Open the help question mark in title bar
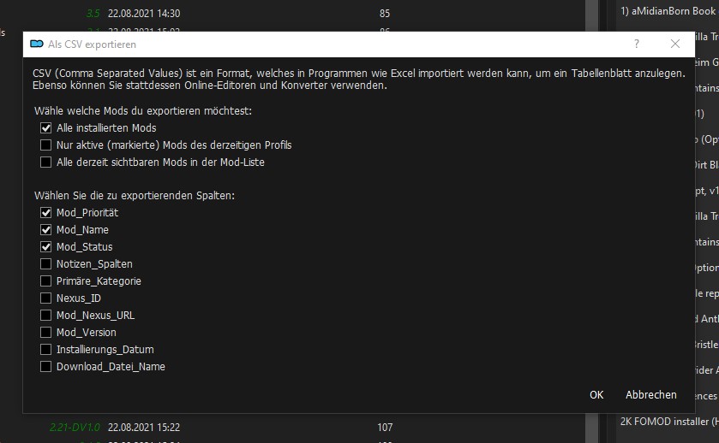719x443 pixels. tap(637, 44)
